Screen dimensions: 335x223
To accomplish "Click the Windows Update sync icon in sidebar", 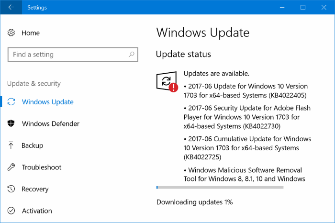I will point(11,102).
